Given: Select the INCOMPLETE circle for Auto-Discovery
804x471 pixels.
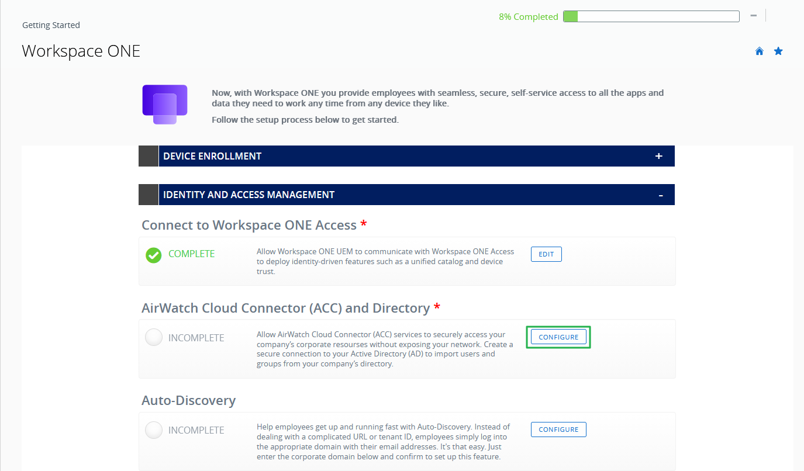Looking at the screenshot, I should (x=154, y=430).
